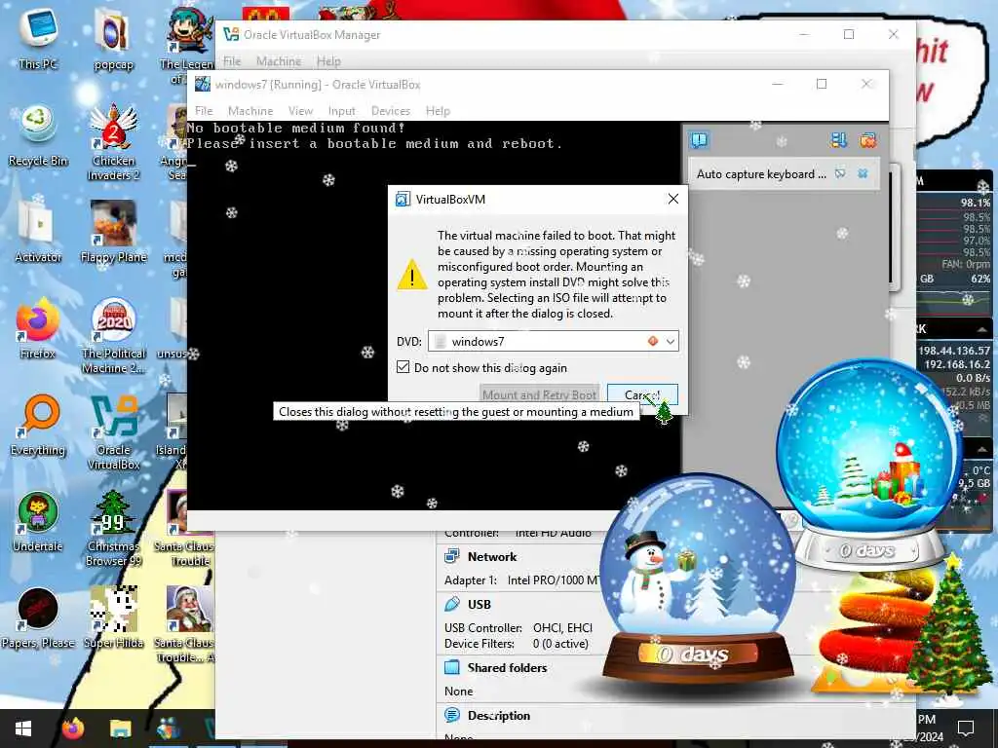Open the Super Hilda desktop shortcut
998x748 pixels.
pos(113,618)
